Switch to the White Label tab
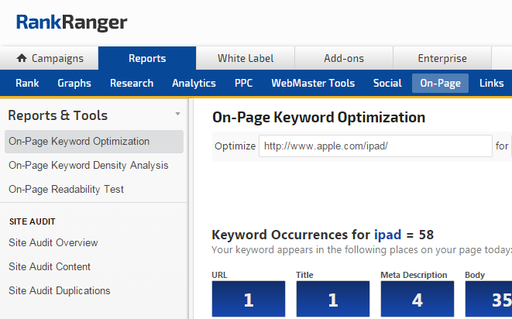Screen dimensions: 512x319 [245, 58]
